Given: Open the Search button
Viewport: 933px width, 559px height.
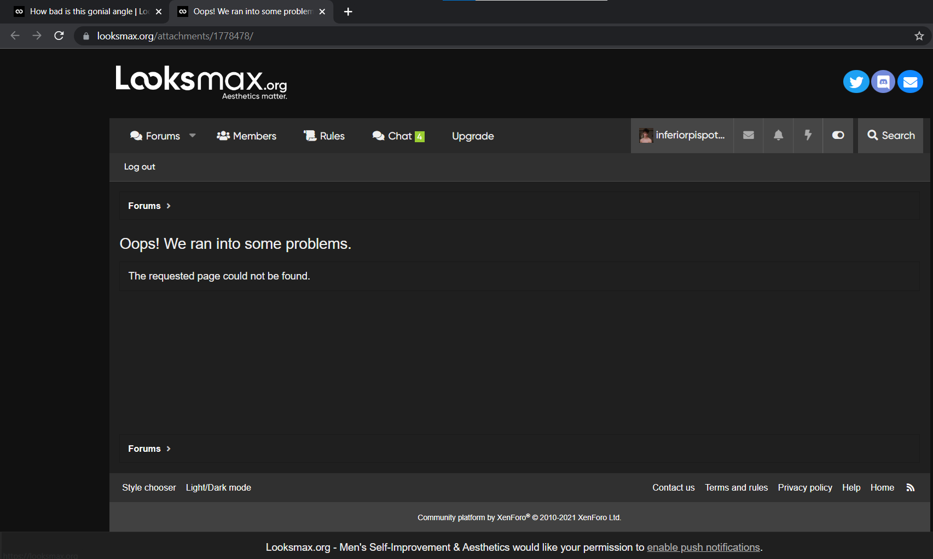Looking at the screenshot, I should click(891, 135).
